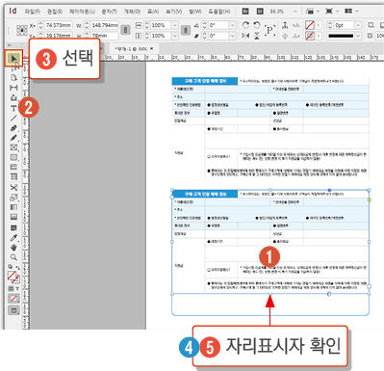This screenshot has height=371, width=384.
Task: Open the 보기(V) menu
Action: point(173,12)
